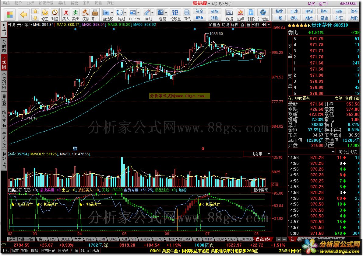
Task: Click the 指数 index button
Action: click(x=279, y=11)
